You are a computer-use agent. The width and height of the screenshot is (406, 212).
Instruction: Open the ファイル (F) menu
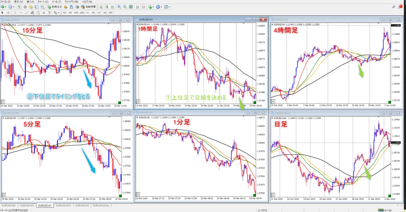click(5, 2)
